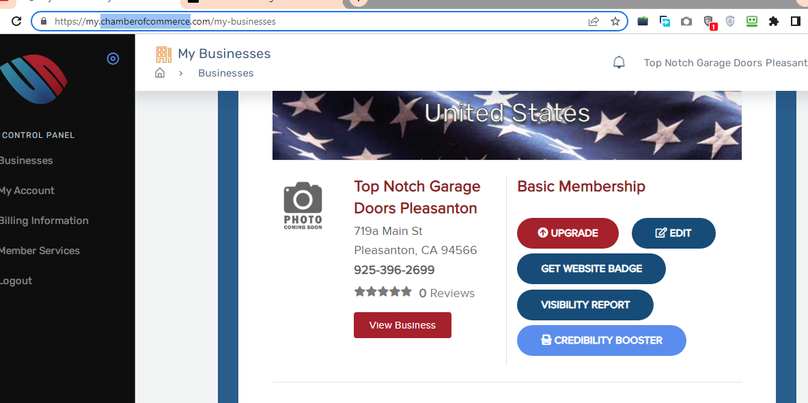
Task: Open the Top Notch Garage Doors Pleasanton title
Action: tap(417, 197)
